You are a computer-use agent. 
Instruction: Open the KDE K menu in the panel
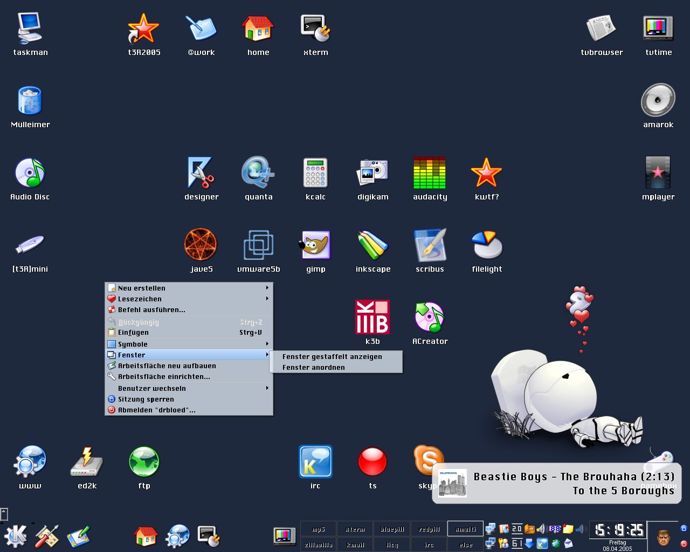15,536
